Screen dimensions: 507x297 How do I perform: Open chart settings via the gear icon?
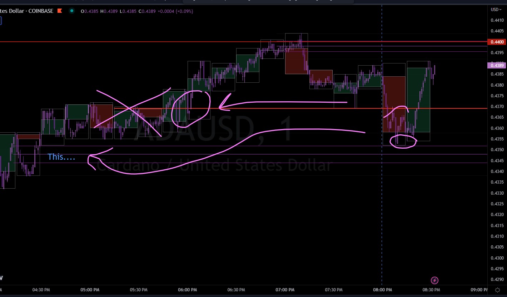click(x=497, y=290)
